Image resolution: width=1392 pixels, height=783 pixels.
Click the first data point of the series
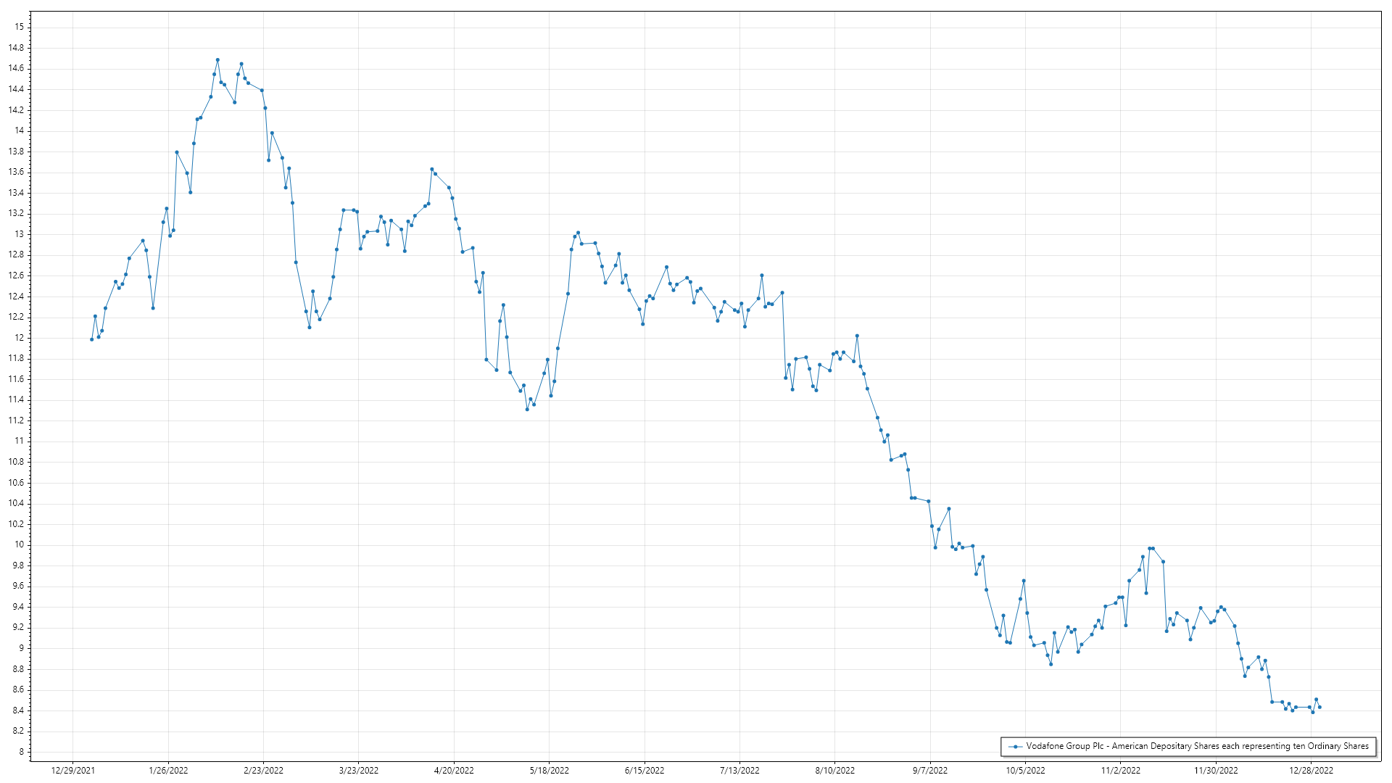click(x=91, y=339)
